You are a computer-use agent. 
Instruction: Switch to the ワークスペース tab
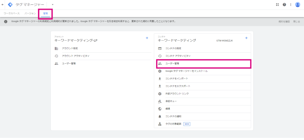12,14
